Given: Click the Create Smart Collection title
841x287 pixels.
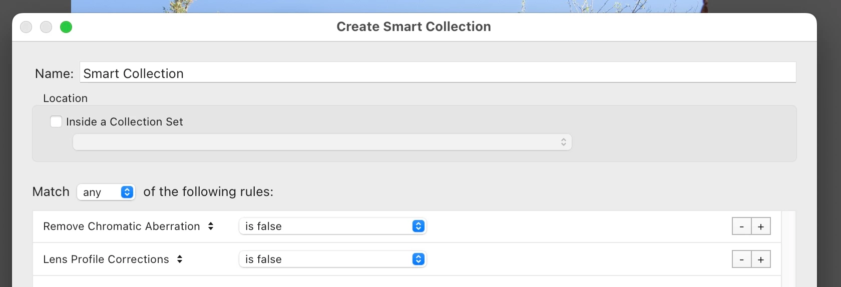Looking at the screenshot, I should click(413, 26).
